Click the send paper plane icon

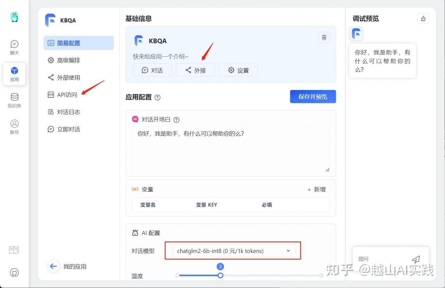(x=416, y=259)
